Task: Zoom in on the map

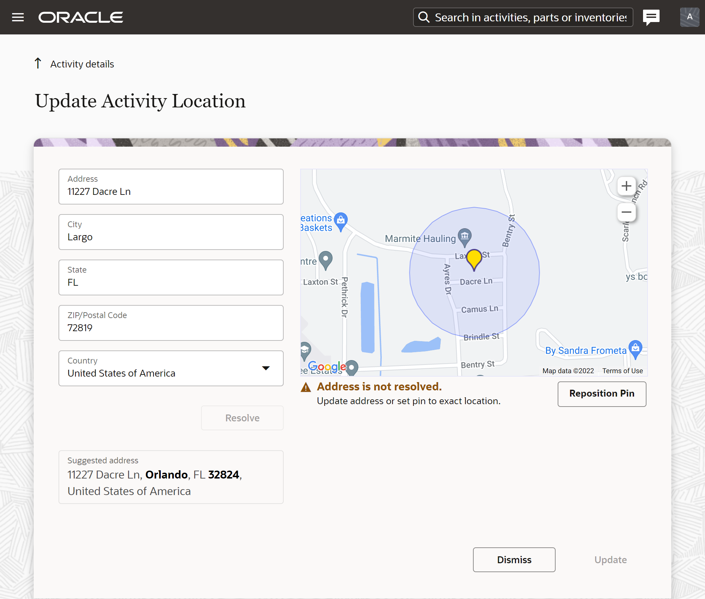Action: (626, 186)
